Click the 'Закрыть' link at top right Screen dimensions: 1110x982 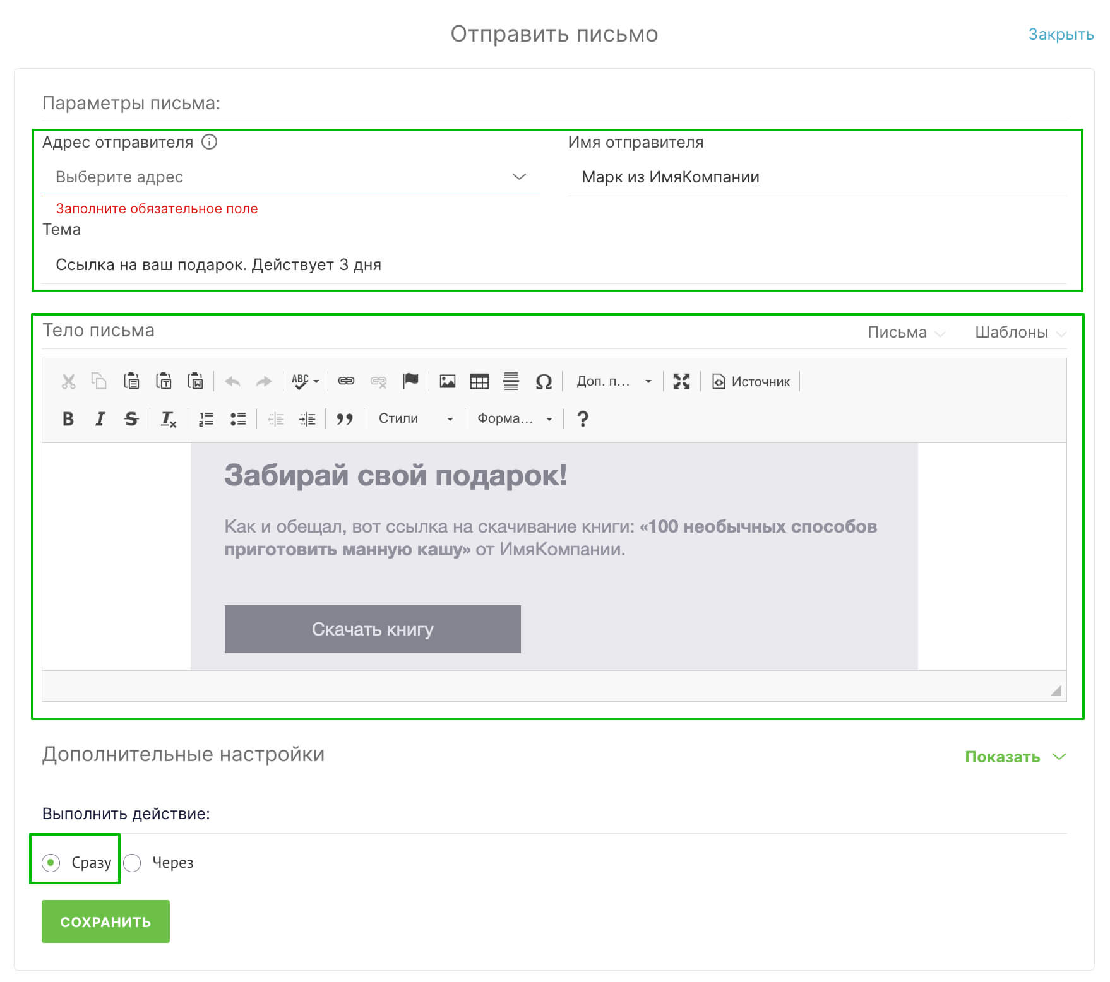coord(1061,34)
